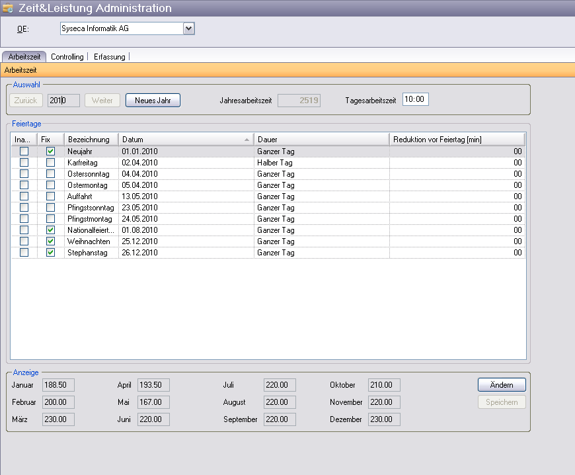Tick the Inaktiv checkbox for Ostersonntag

point(24,174)
